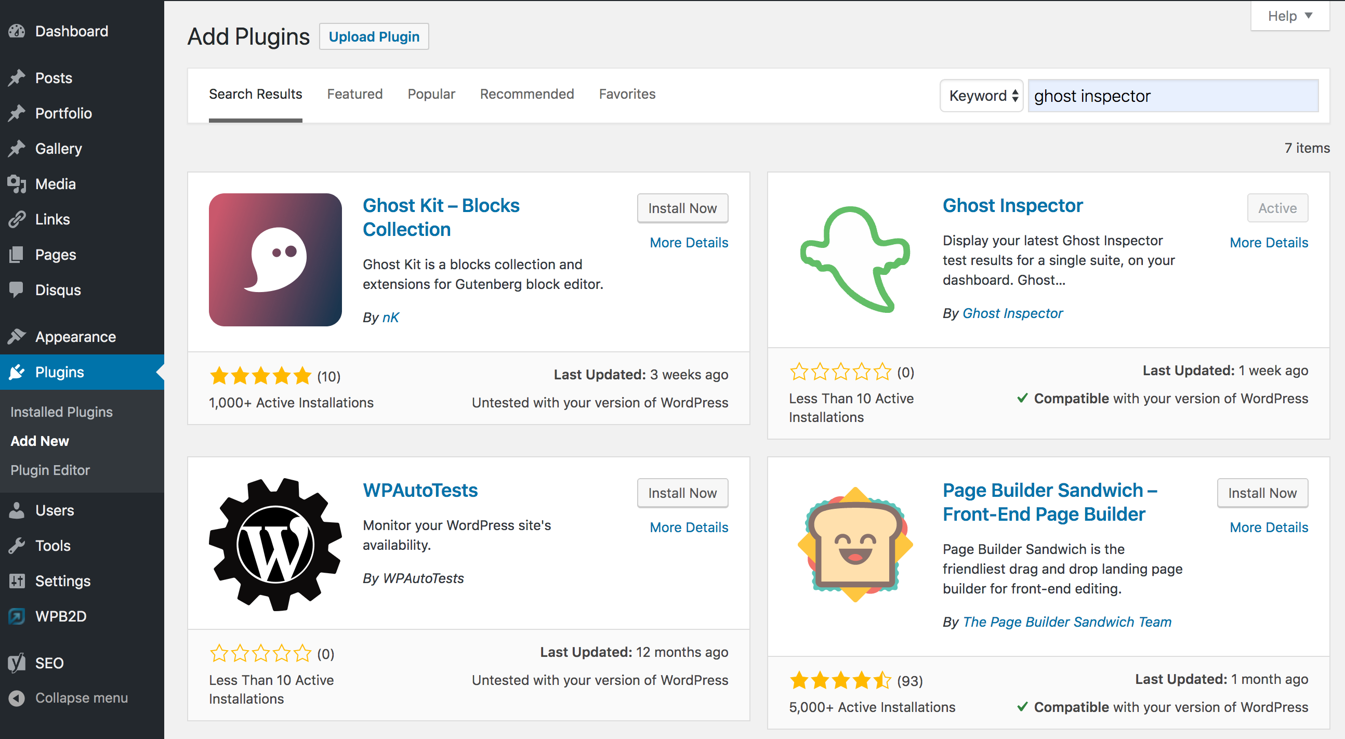The width and height of the screenshot is (1345, 739).
Task: Visit the Ghost Inspector author link
Action: click(x=1012, y=313)
